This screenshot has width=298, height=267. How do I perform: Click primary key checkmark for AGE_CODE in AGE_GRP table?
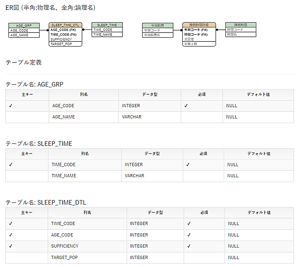point(11,106)
